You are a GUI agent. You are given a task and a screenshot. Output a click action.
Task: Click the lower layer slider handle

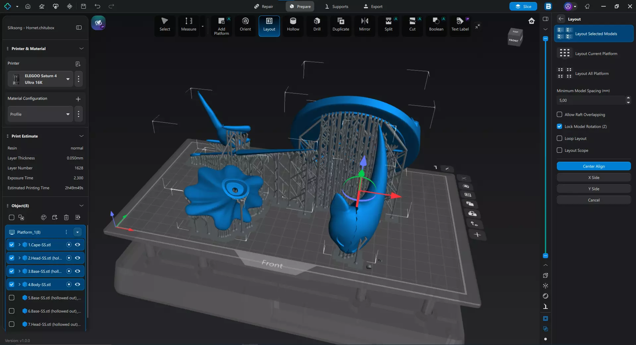click(x=546, y=256)
